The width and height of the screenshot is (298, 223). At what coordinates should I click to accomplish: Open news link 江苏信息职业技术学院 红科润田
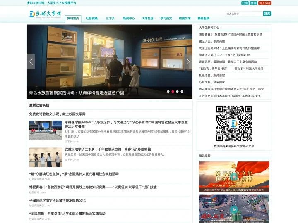(x=229, y=96)
